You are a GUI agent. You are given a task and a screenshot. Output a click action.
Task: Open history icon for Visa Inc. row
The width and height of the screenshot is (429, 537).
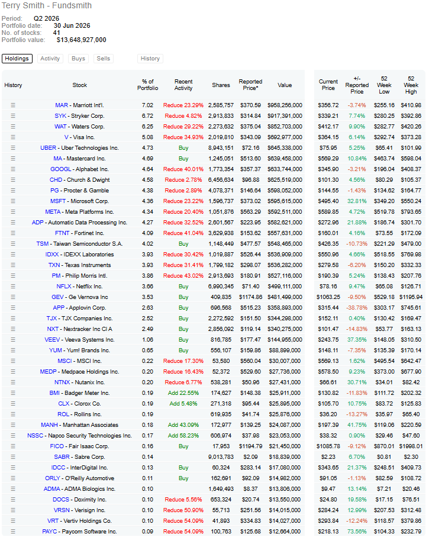tap(13, 137)
